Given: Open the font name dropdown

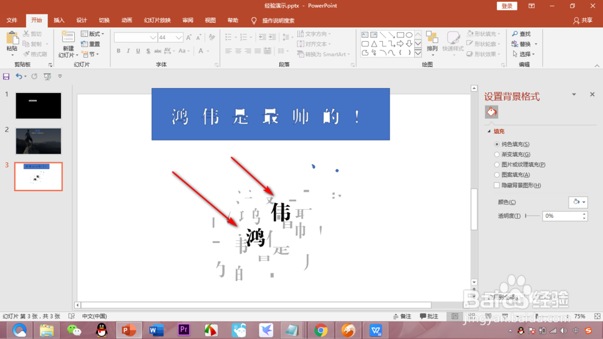Looking at the screenshot, I should (x=153, y=37).
